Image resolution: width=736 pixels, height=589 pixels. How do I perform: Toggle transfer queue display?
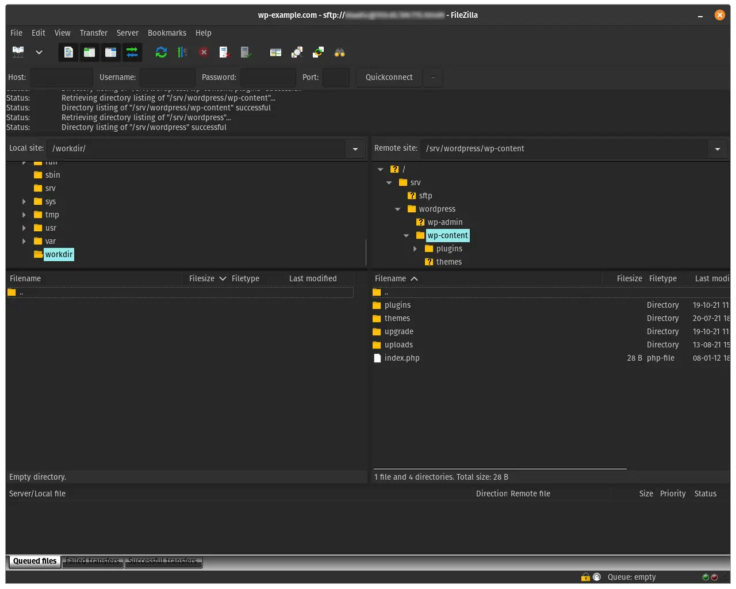132,52
